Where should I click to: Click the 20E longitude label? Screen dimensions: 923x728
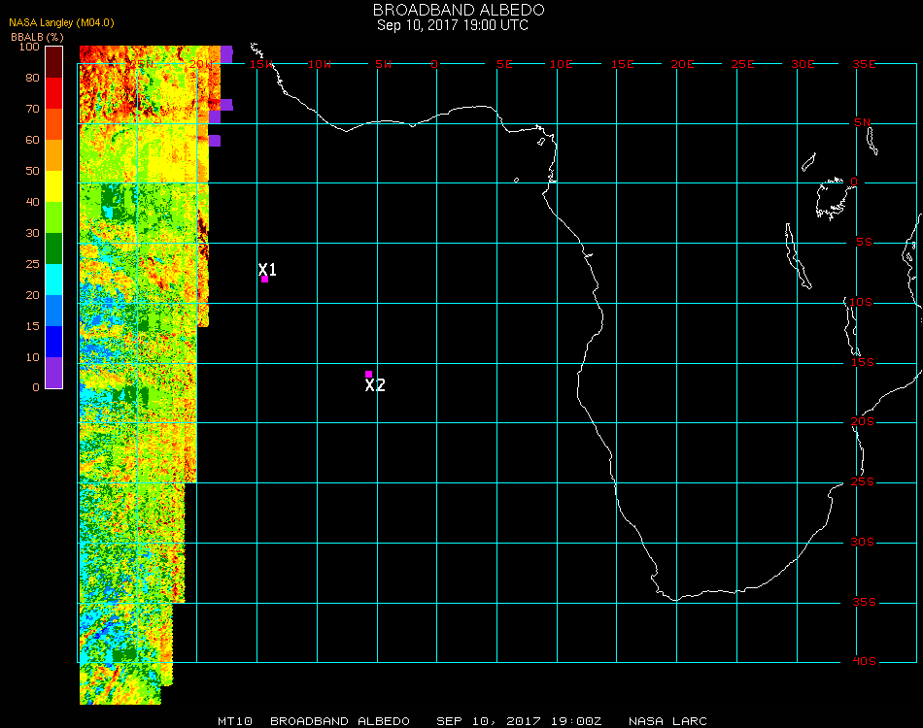(682, 64)
